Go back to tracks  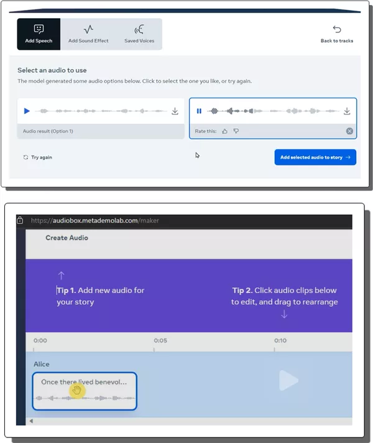(337, 34)
